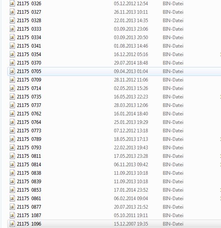This screenshot has width=221, height=228.
Task: Click the file icon of 21175 0326
Action: point(12,3)
